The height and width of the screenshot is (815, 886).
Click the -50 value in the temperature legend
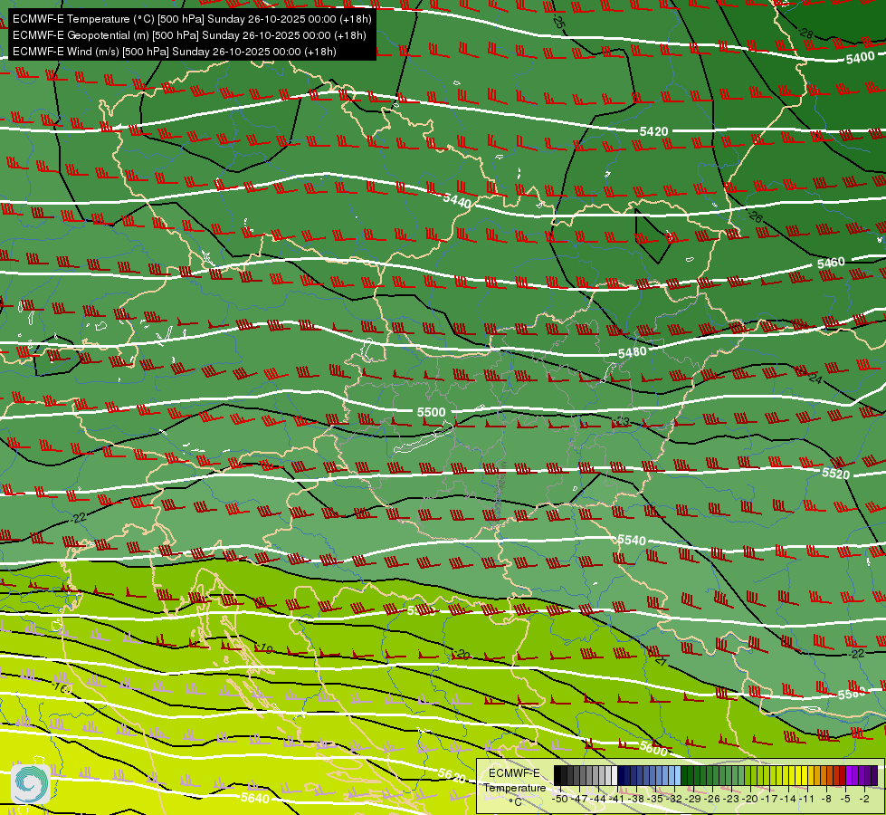[558, 800]
